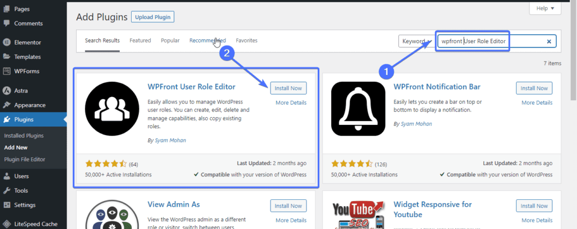Click WPFront Notification Bar bell logo
Screen dimensions: 577x229
(358, 109)
